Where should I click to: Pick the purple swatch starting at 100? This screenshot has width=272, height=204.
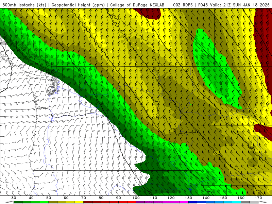140,202
